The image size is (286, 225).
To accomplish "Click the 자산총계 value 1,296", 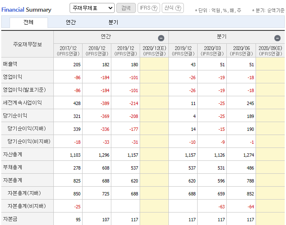I will [104, 155].
